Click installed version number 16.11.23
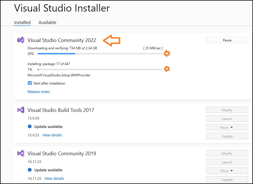This screenshot has height=184, width=253. point(34,161)
